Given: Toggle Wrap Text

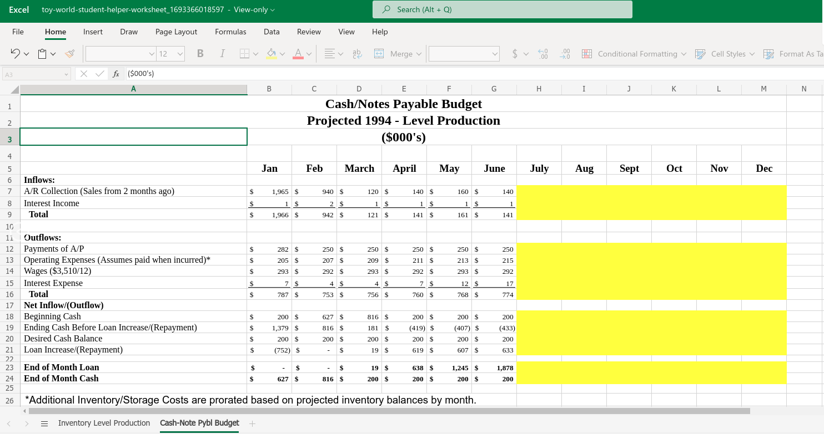Looking at the screenshot, I should click(357, 54).
